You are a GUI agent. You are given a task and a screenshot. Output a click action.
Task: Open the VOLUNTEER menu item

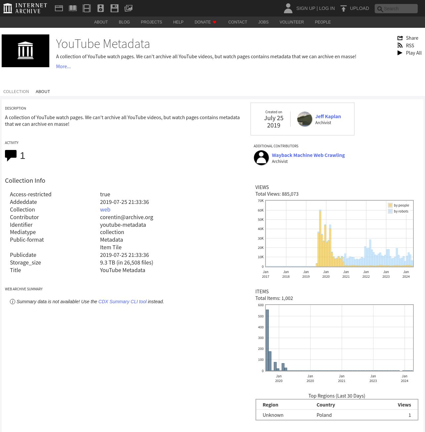point(292,22)
